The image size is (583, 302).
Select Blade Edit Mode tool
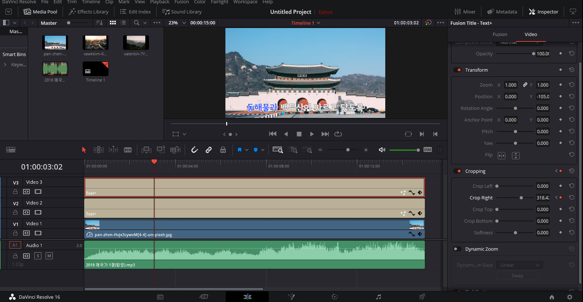(128, 150)
